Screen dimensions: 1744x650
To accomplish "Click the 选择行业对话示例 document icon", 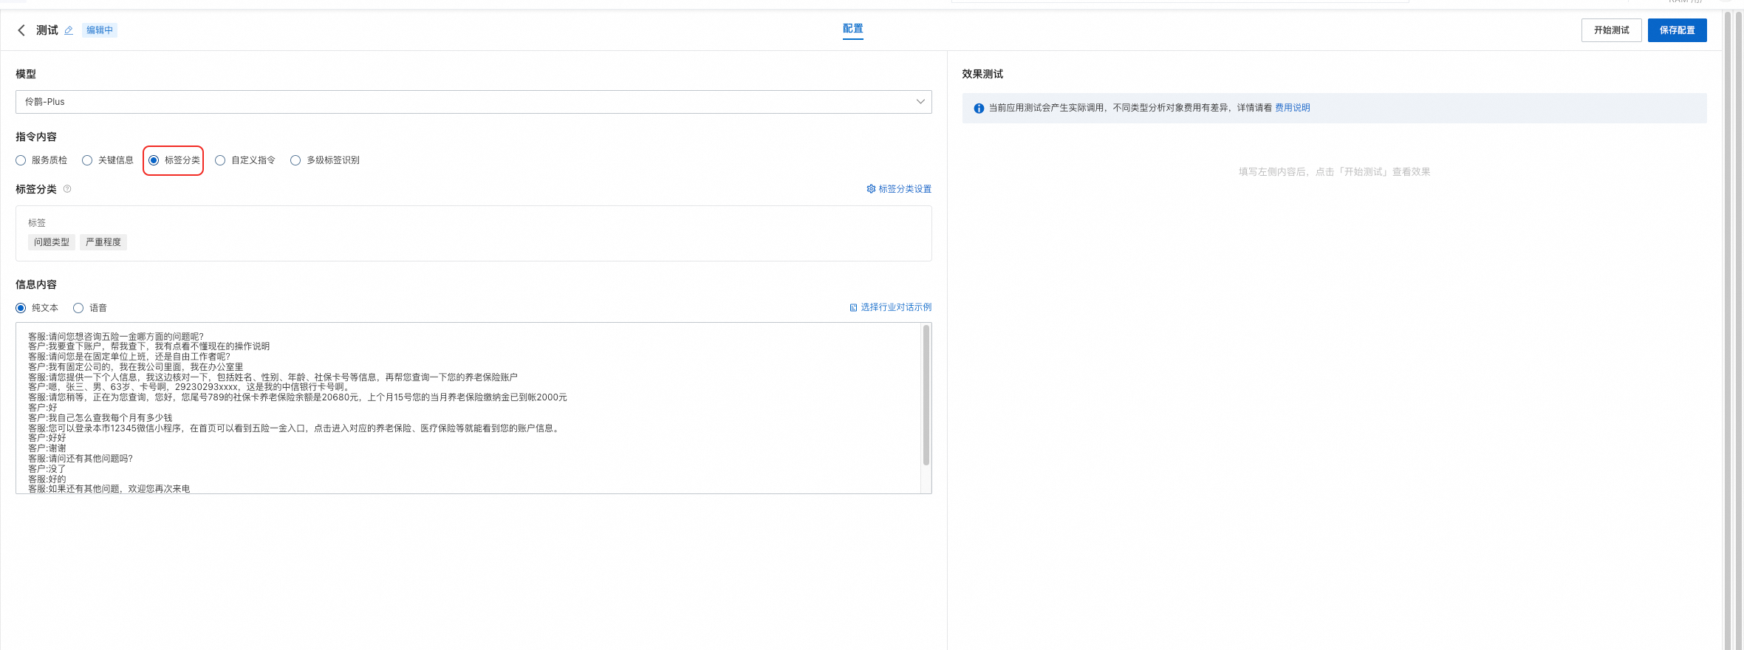I will pyautogui.click(x=853, y=307).
